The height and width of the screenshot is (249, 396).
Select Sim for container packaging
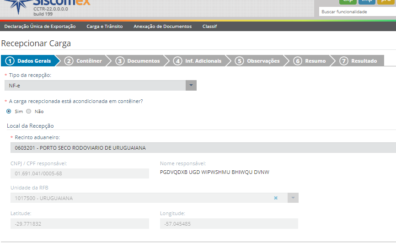click(x=9, y=111)
